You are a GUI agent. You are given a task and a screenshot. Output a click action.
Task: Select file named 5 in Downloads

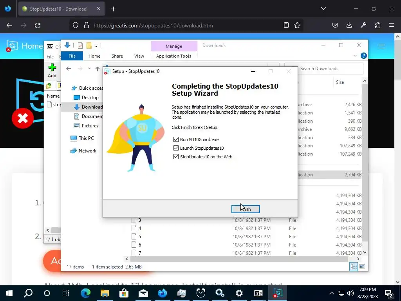click(x=140, y=236)
